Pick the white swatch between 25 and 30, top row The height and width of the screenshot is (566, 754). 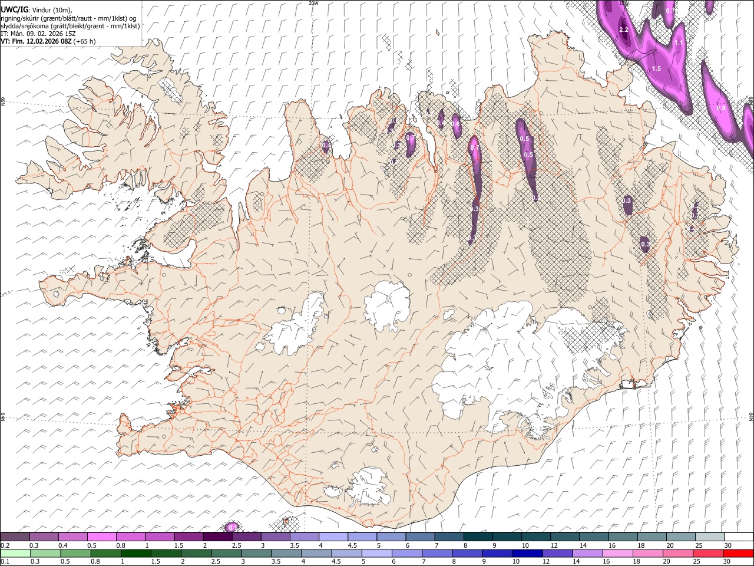click(x=709, y=537)
